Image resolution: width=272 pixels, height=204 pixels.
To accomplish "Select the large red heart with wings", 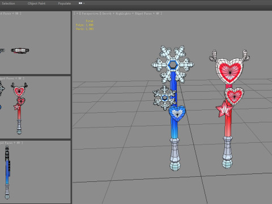I will pyautogui.click(x=229, y=69).
